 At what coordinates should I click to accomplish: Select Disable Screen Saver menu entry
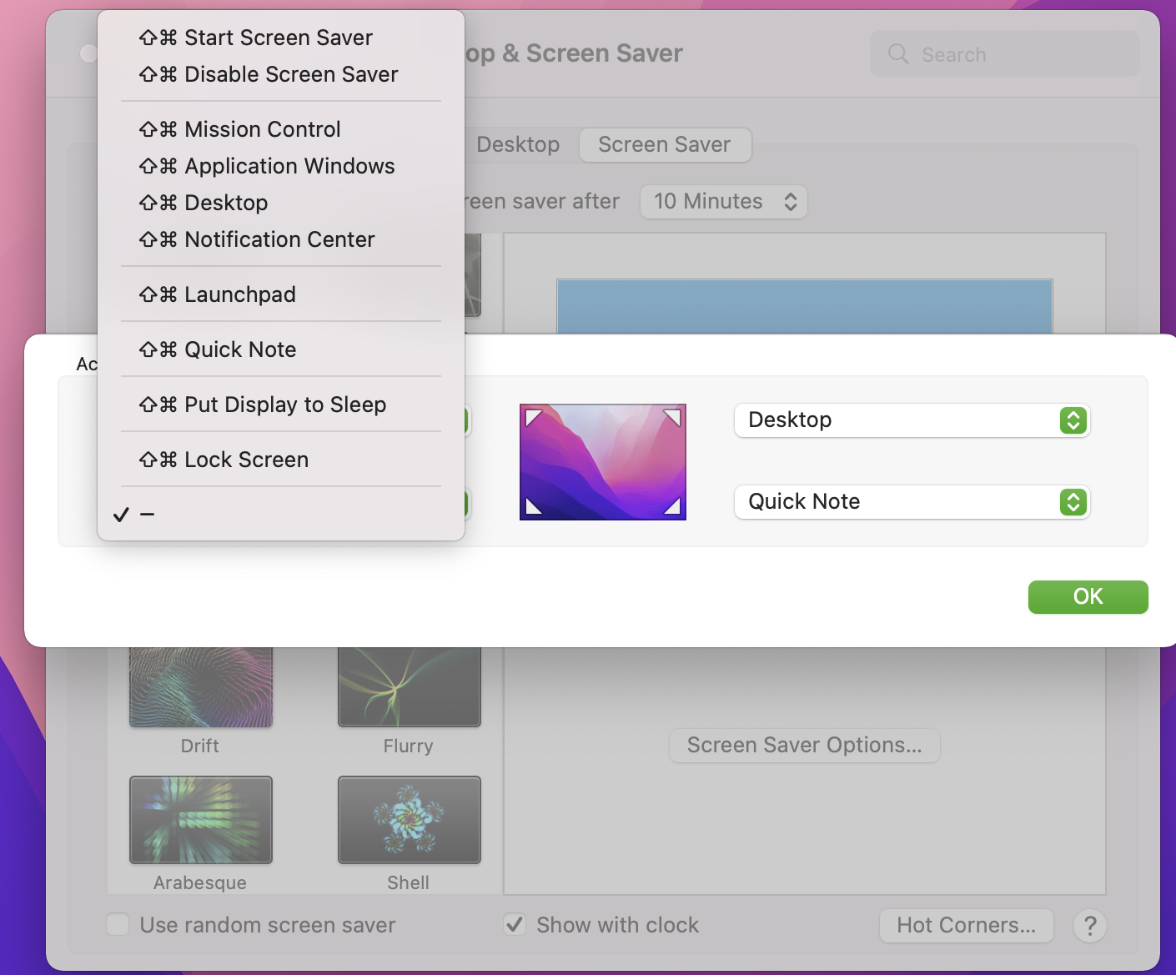[281, 74]
